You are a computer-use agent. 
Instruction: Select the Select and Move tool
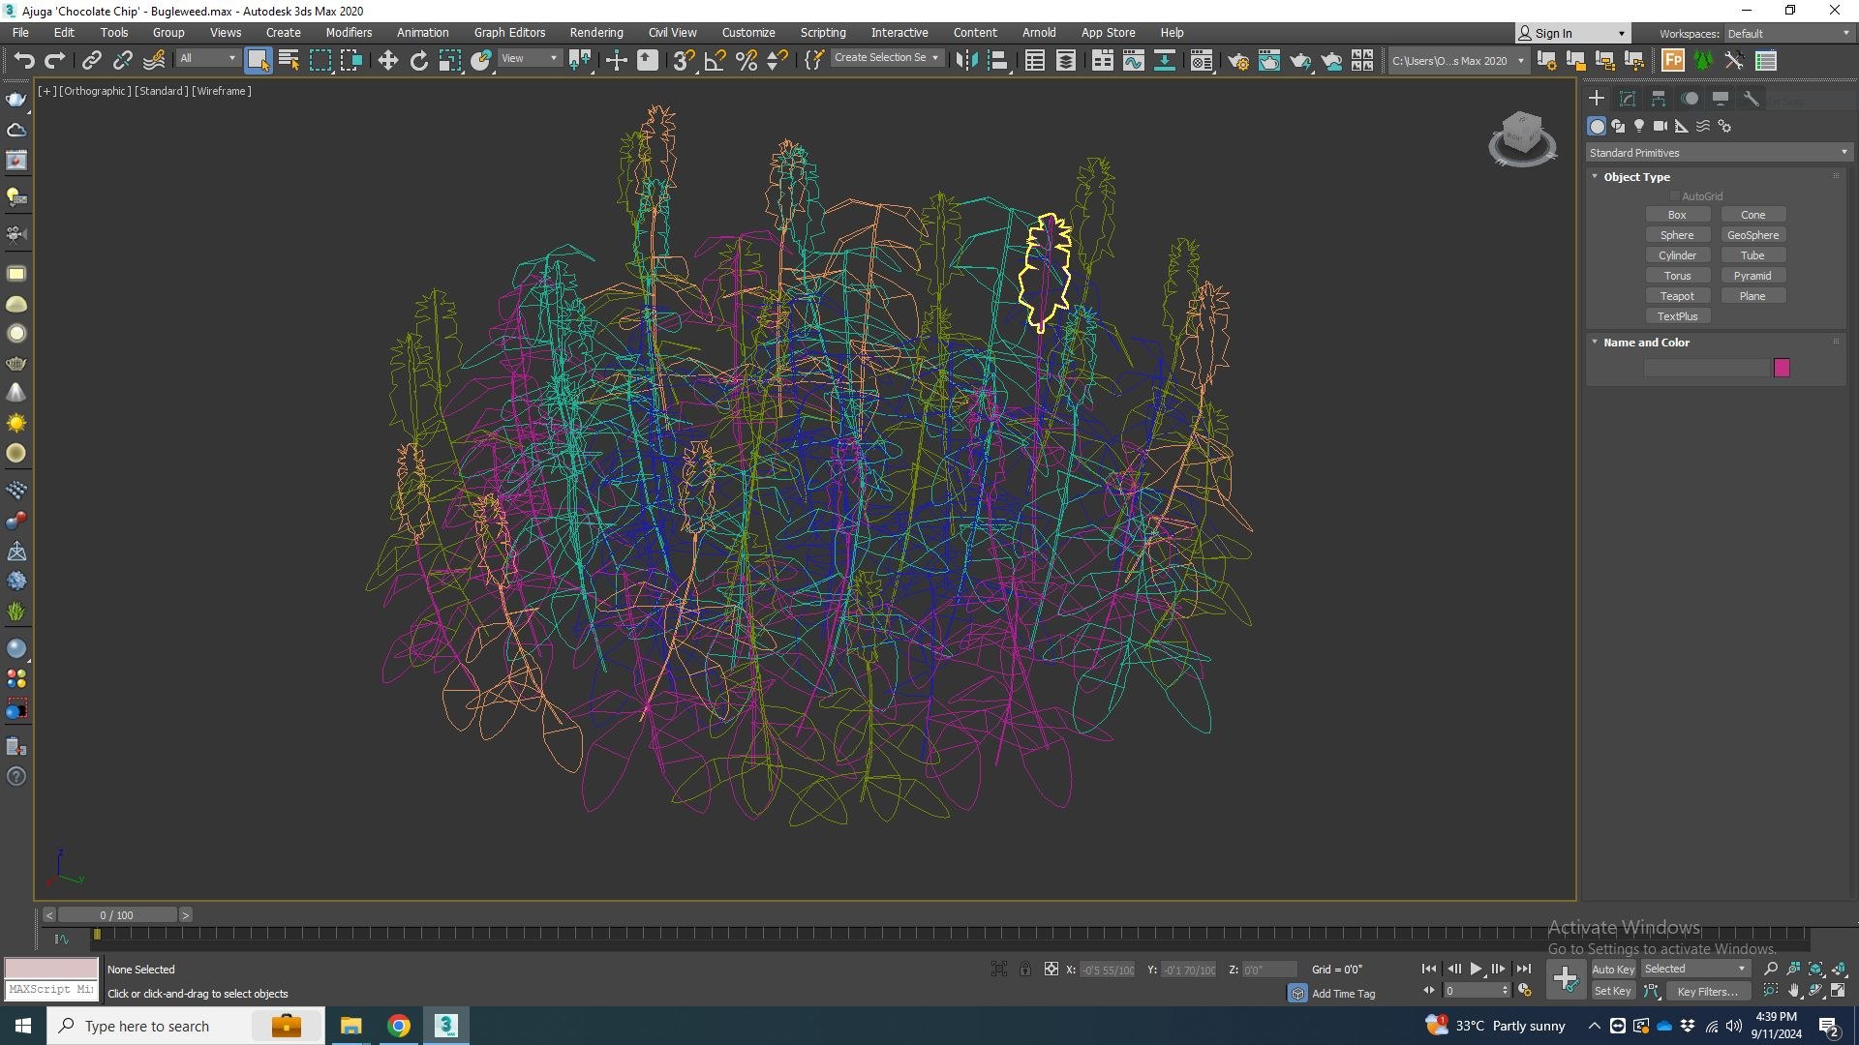pos(387,61)
